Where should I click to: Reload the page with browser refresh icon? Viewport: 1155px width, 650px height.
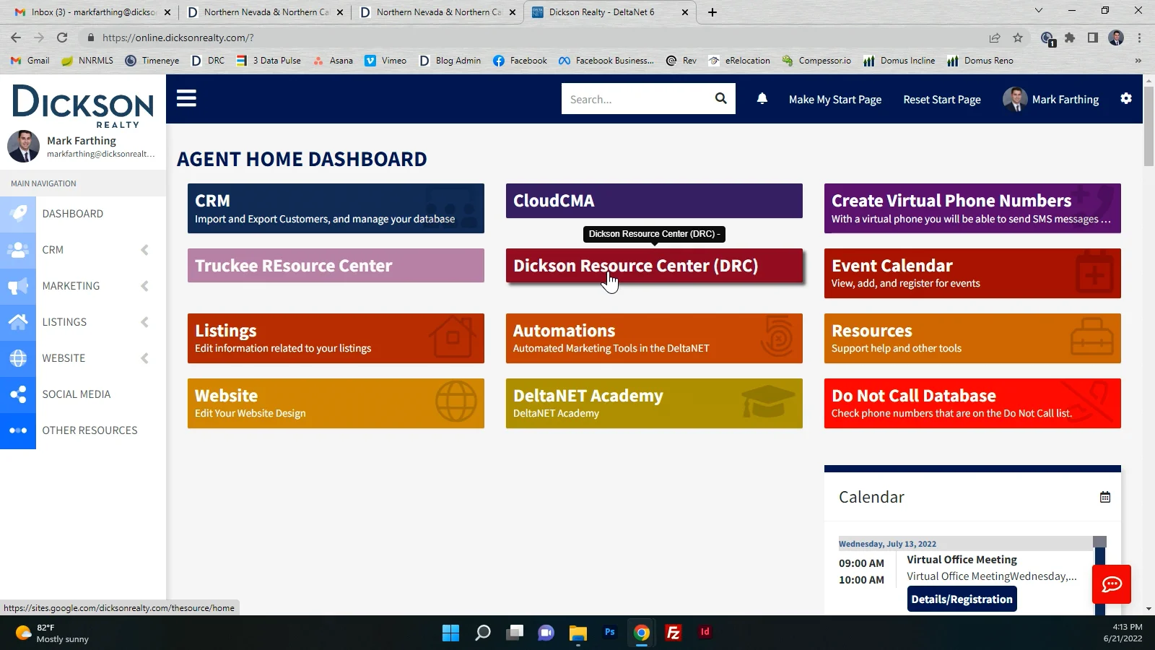pyautogui.click(x=62, y=38)
